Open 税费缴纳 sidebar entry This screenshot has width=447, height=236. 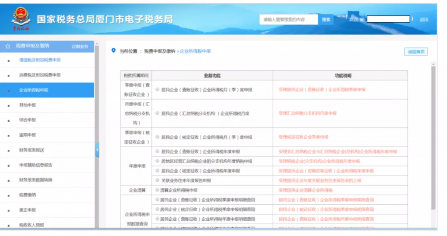pyautogui.click(x=28, y=195)
